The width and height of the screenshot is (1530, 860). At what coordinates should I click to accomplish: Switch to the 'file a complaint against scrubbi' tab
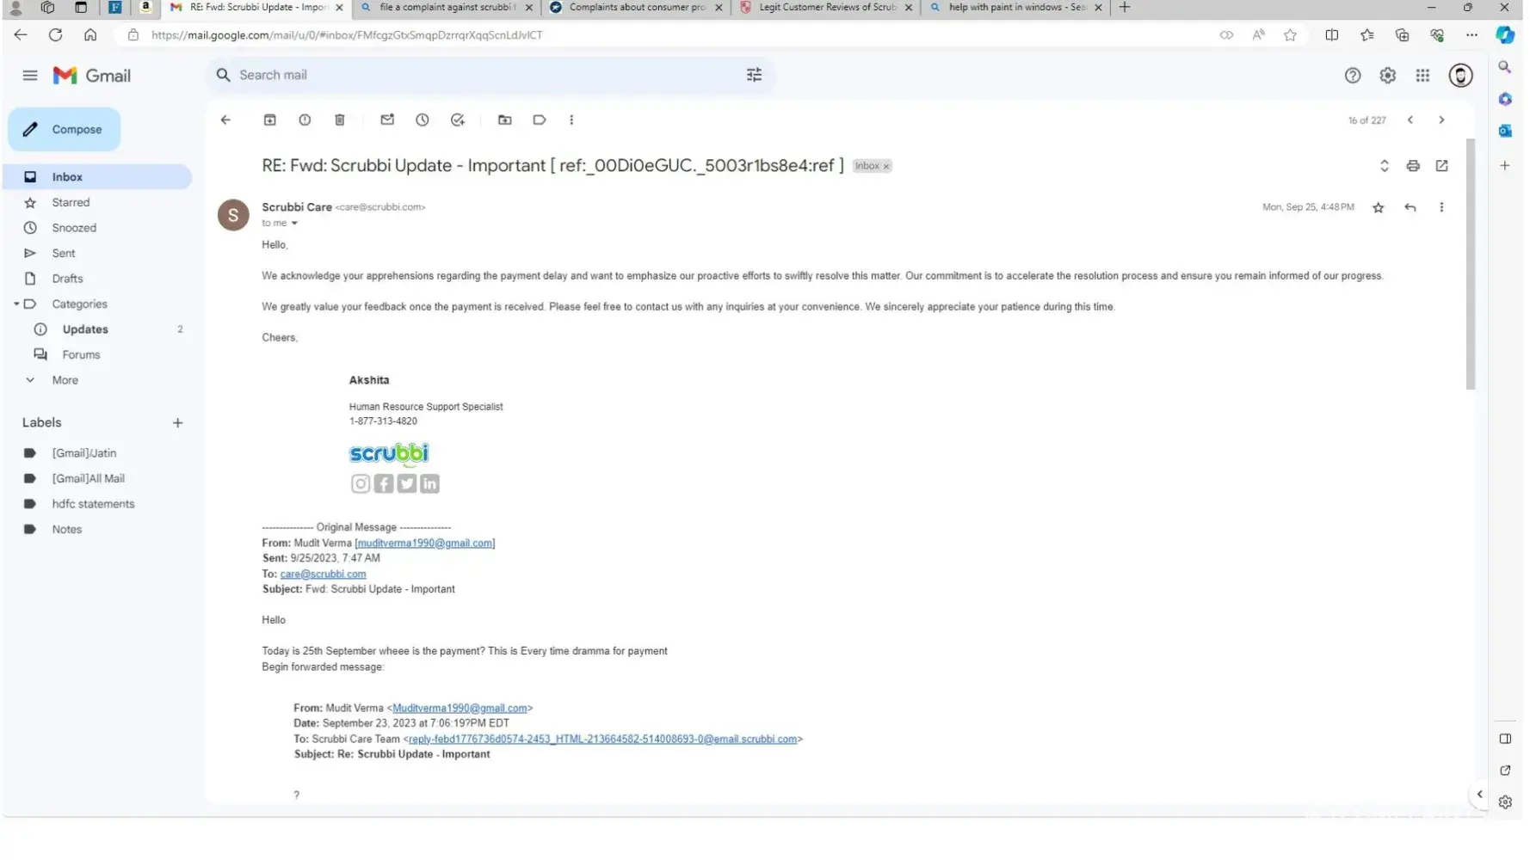[447, 8]
